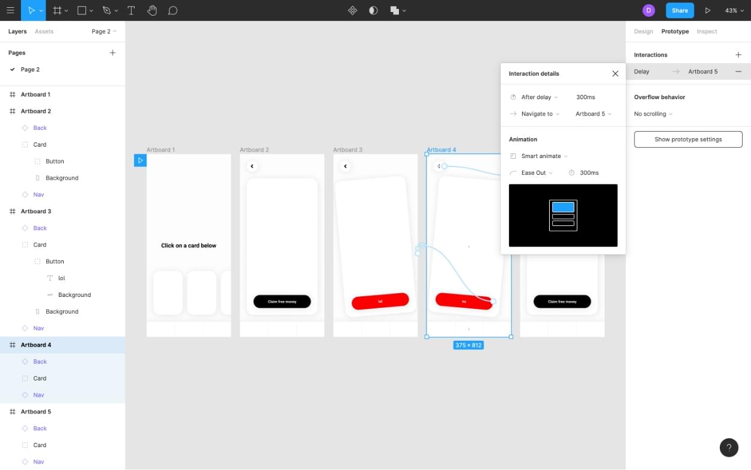Image resolution: width=751 pixels, height=470 pixels.
Task: Switch to the Design tab
Action: coord(643,31)
